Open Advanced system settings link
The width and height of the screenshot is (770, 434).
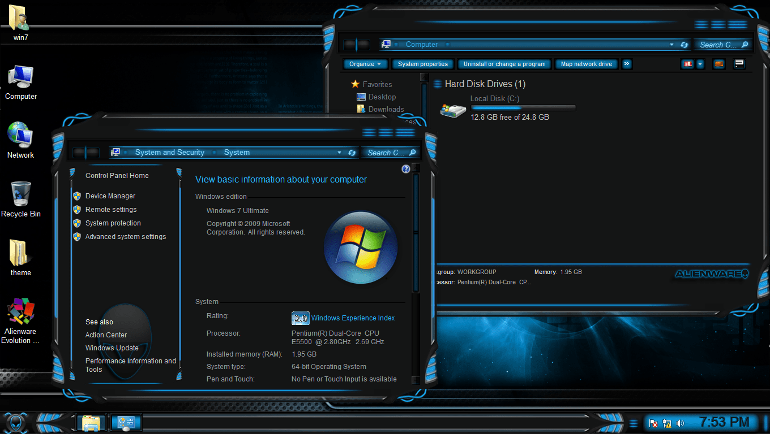click(x=126, y=237)
